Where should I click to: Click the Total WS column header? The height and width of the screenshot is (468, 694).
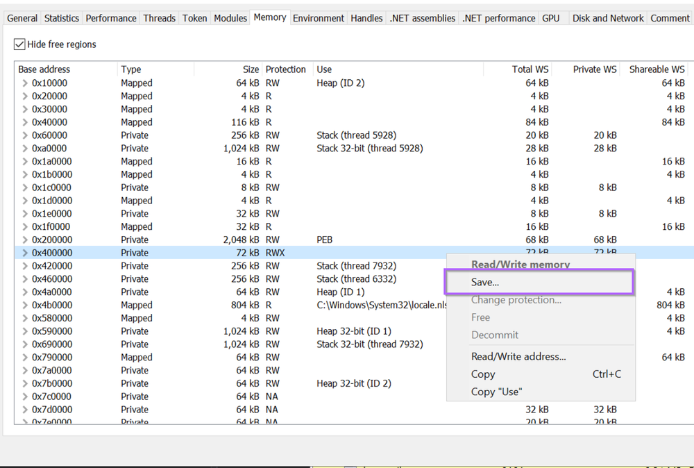pyautogui.click(x=530, y=69)
